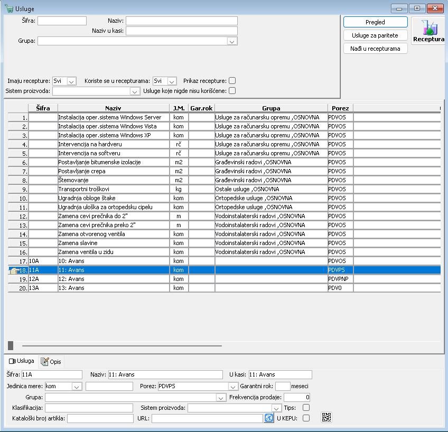Open the Jedinica mere dropdown
This screenshot has width=448, height=432.
click(x=77, y=387)
